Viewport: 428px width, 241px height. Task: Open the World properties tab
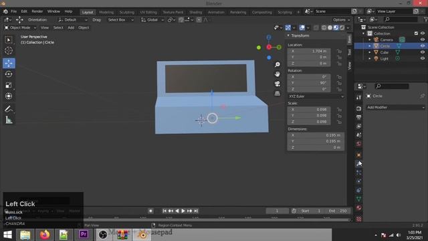(358, 144)
